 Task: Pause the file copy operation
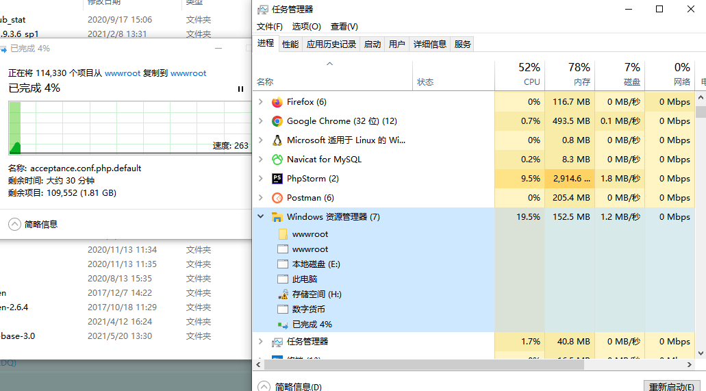click(240, 89)
